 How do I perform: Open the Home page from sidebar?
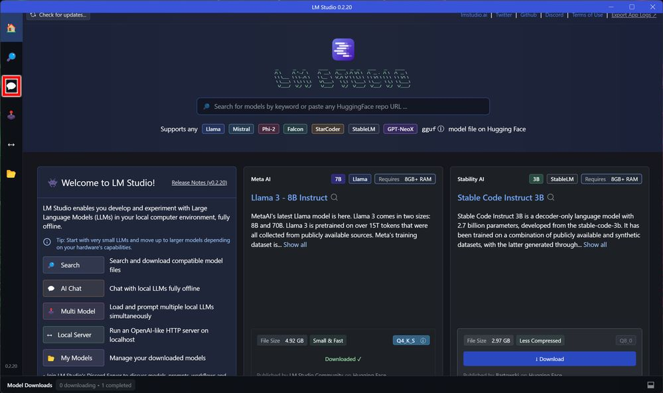(11, 28)
